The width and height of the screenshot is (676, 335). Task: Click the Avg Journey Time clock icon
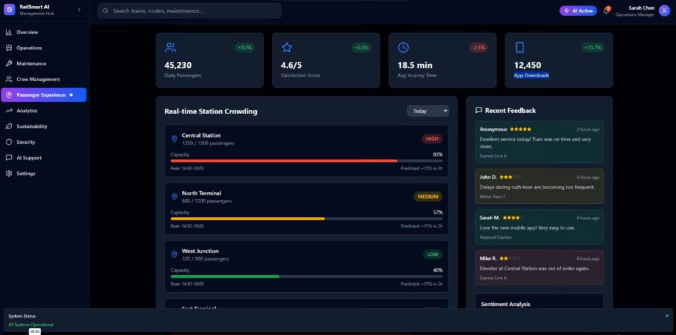[x=403, y=47]
